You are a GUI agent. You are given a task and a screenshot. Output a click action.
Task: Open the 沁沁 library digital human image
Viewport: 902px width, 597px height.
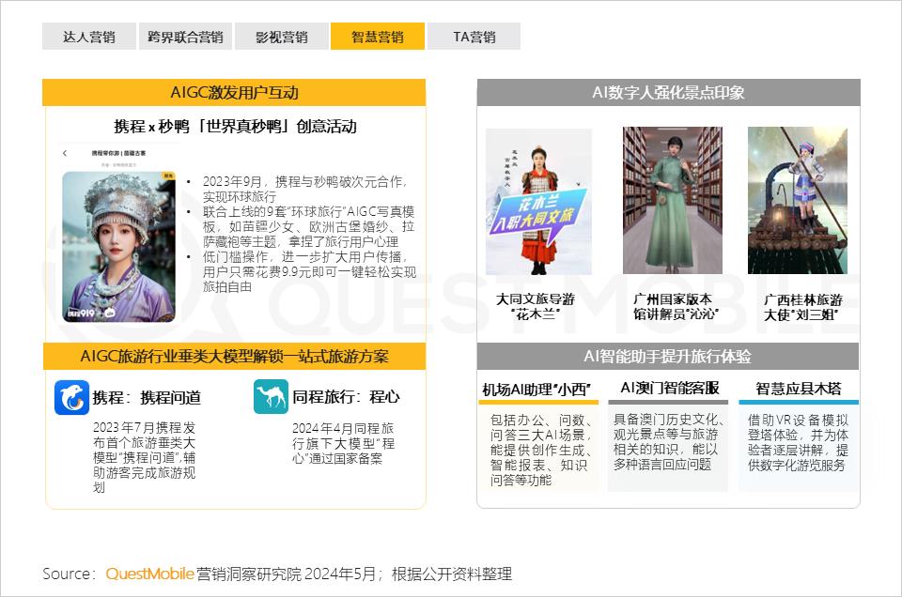pyautogui.click(x=673, y=201)
